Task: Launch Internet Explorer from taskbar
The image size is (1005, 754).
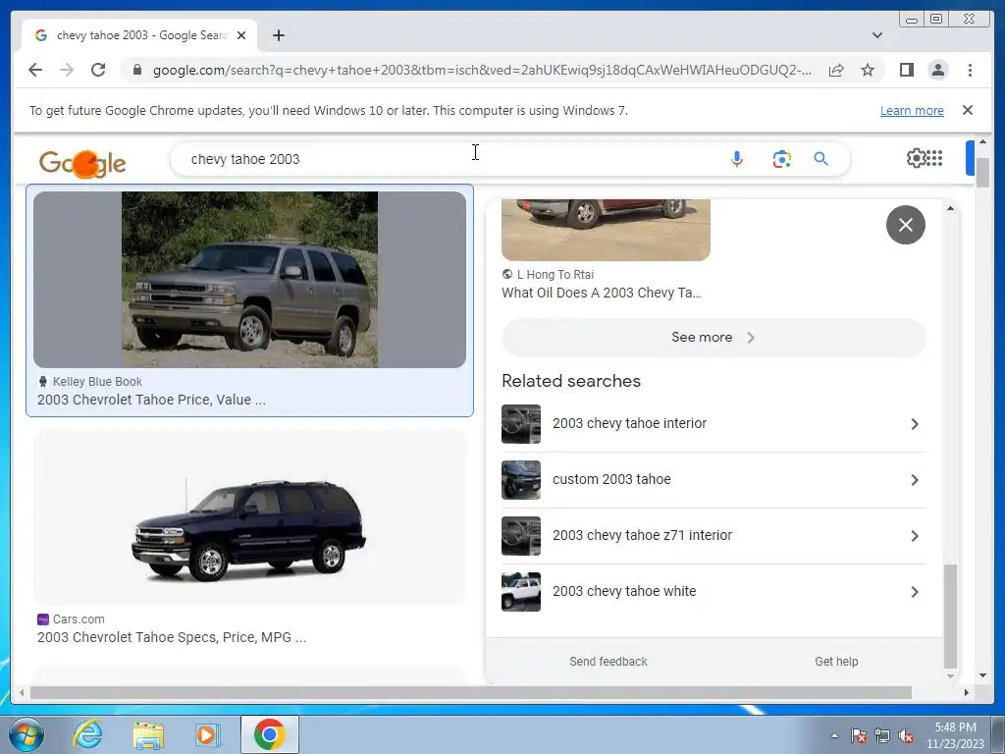Action: [x=87, y=734]
